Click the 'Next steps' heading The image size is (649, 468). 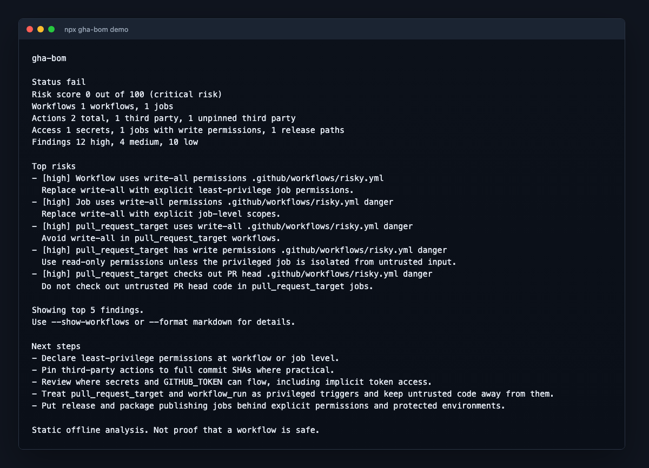tap(56, 346)
